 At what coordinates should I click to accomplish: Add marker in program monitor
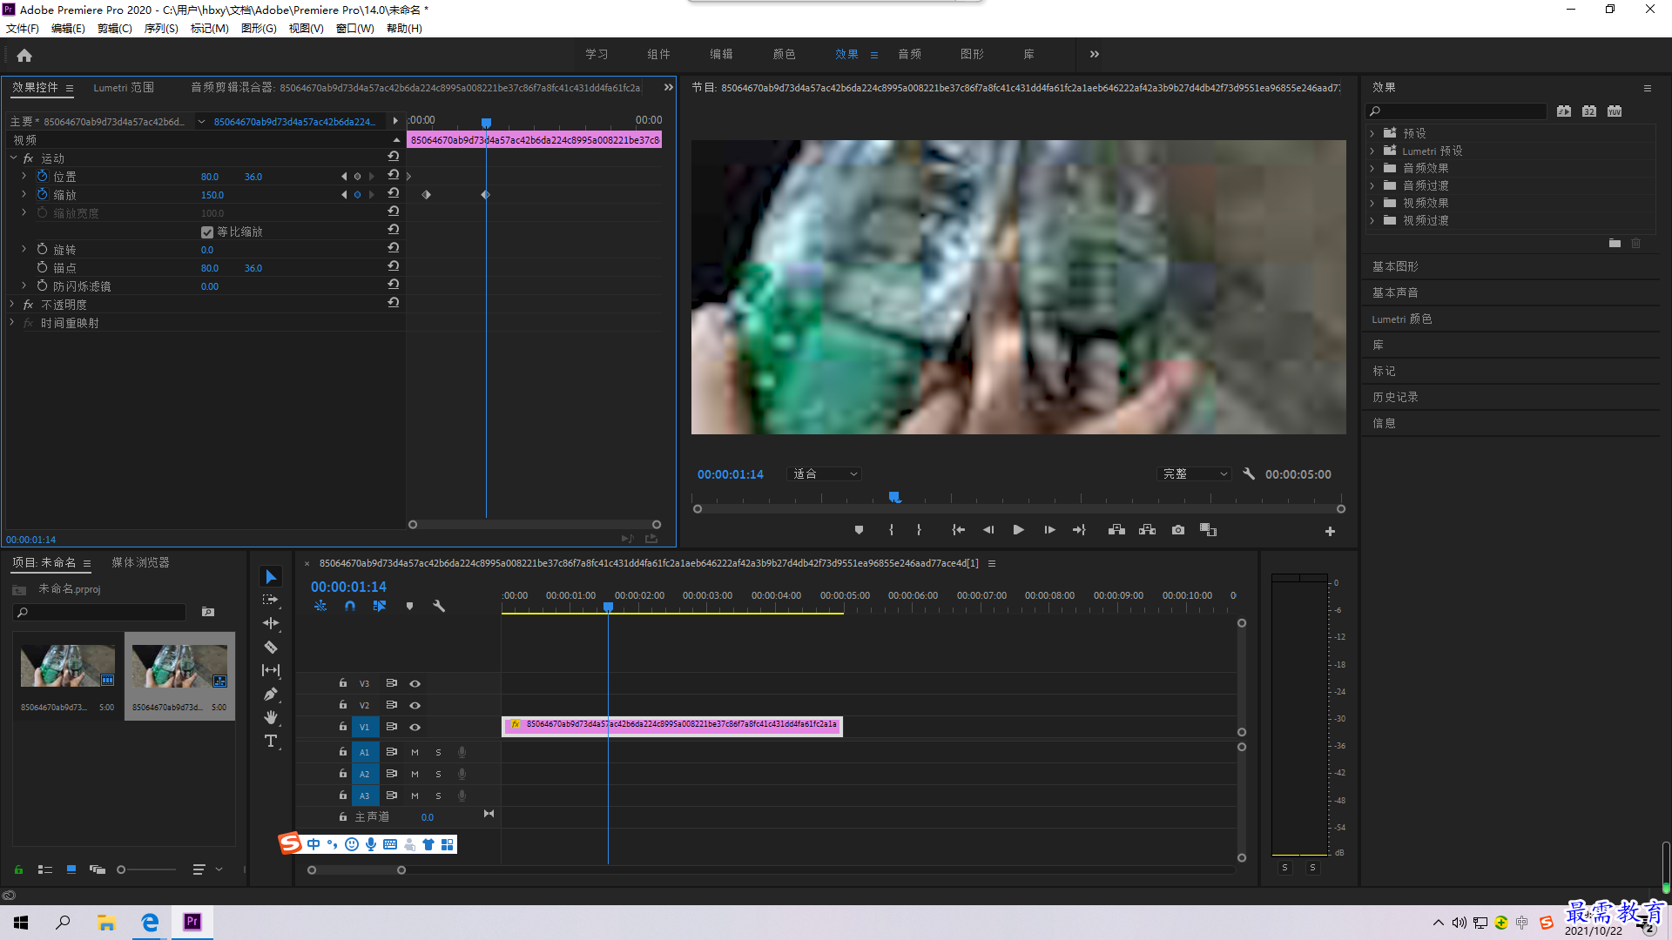point(859,530)
